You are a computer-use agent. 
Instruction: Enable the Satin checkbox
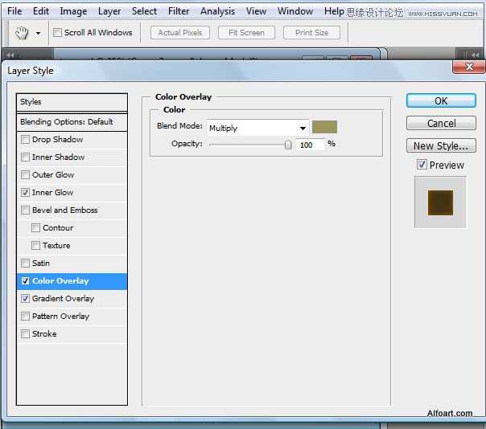tap(25, 263)
